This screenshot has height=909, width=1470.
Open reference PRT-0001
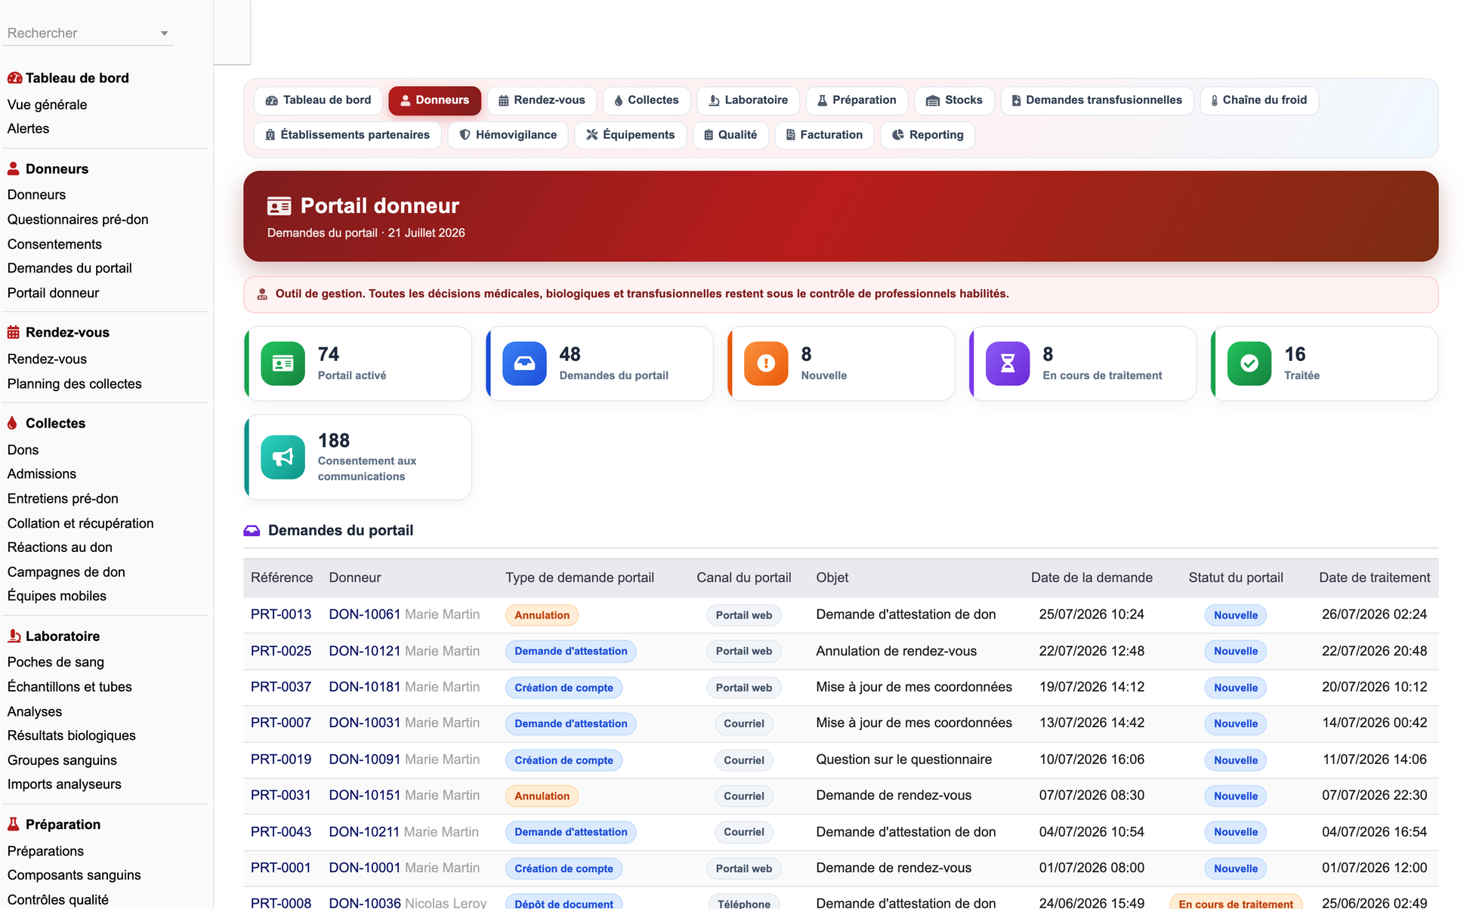click(x=281, y=868)
